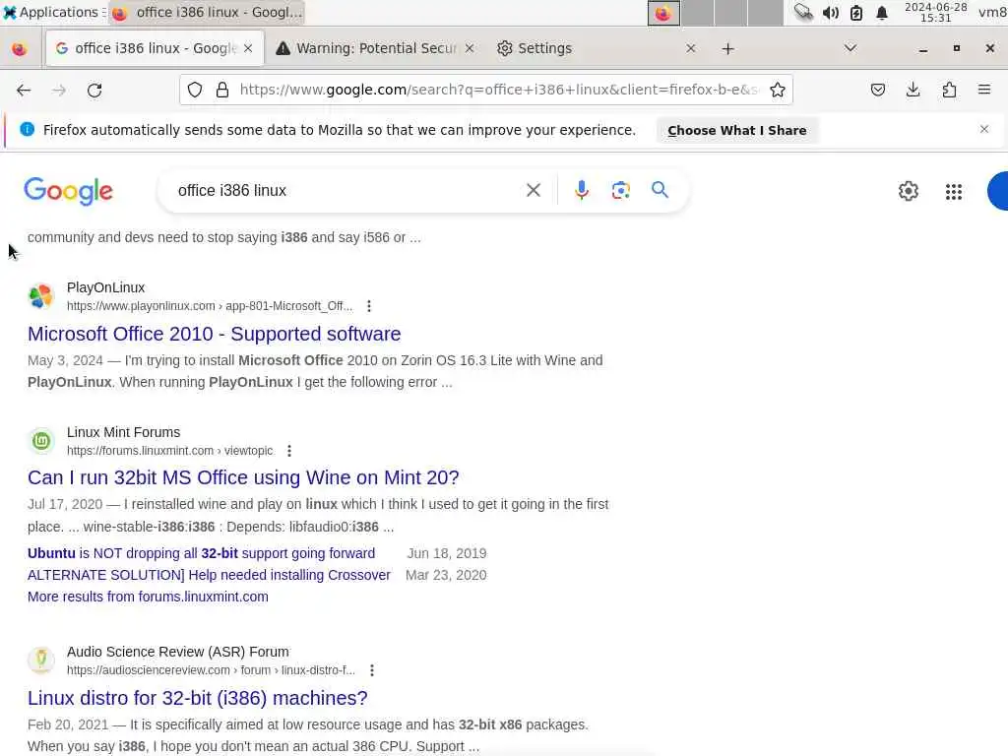Open Ubuntu is NOT dropping all 32-bit support link
This screenshot has width=1008, height=756.
(x=201, y=553)
